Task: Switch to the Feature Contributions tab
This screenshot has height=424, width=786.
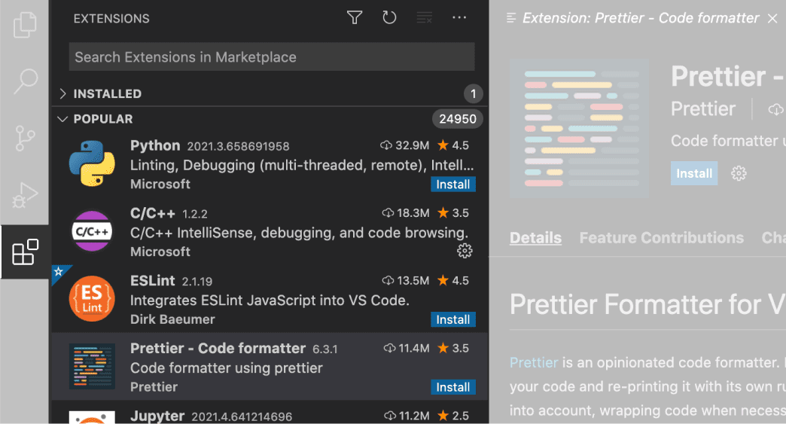Action: tap(661, 238)
